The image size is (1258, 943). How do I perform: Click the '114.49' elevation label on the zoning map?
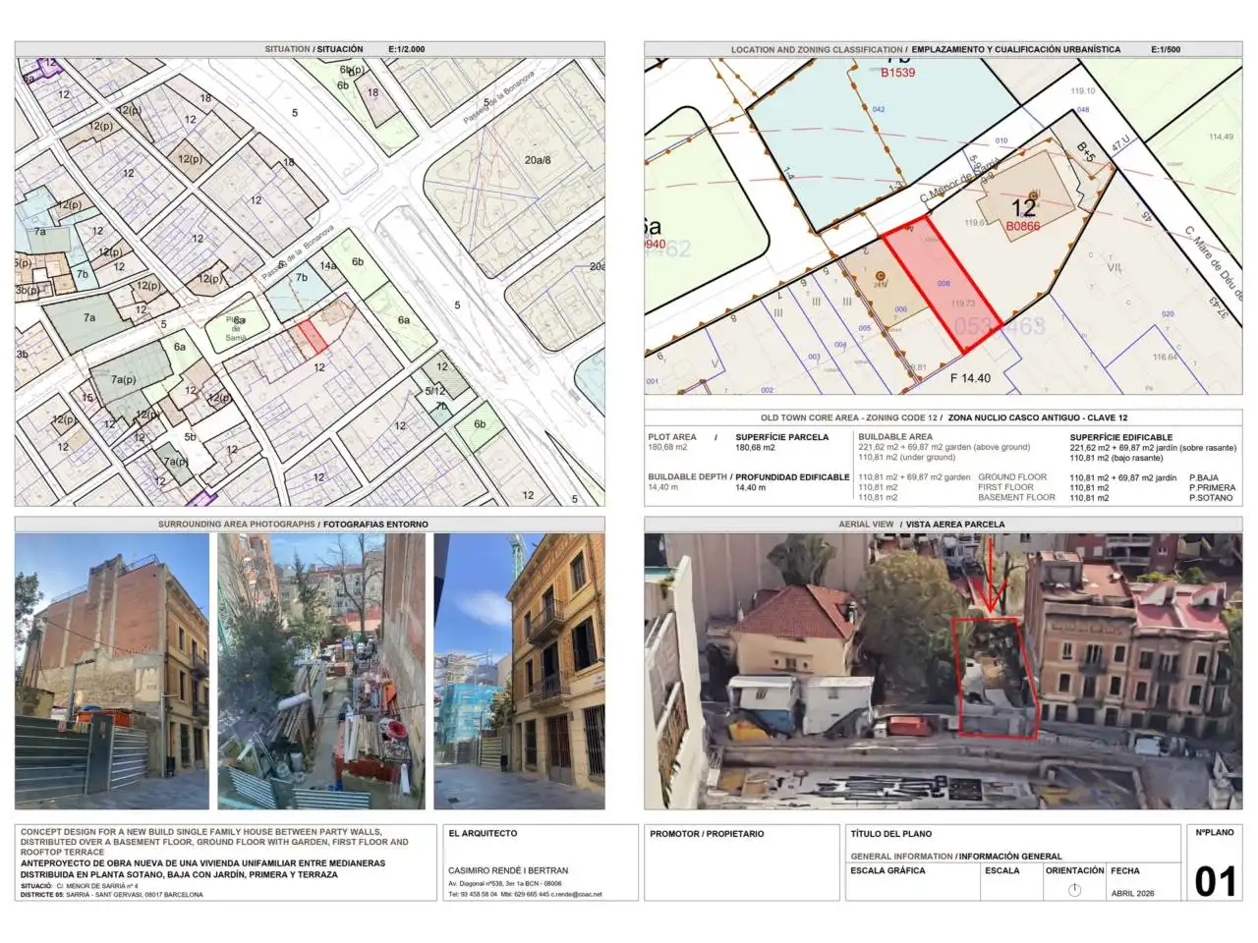point(1221,138)
